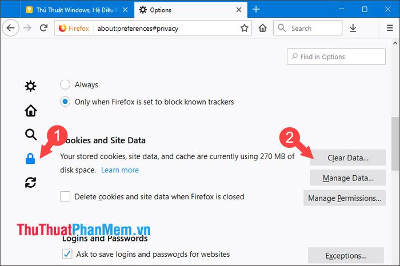400x266 pixels.
Task: Close the Thủ Thuật Windows tab
Action: 125,10
